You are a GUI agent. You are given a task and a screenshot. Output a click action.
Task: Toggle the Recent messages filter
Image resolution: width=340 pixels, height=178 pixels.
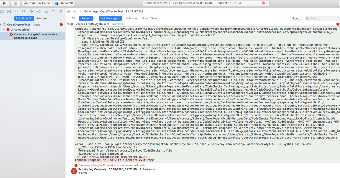pyautogui.click(x=86, y=18)
